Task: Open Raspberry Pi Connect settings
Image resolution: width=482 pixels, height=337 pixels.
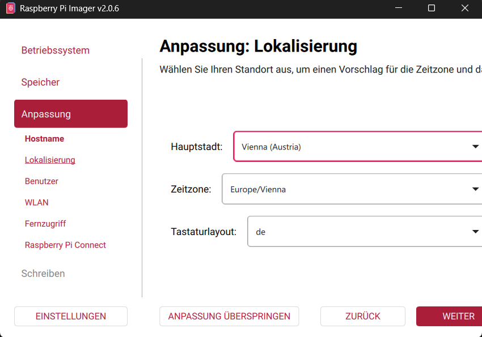Action: [65, 245]
